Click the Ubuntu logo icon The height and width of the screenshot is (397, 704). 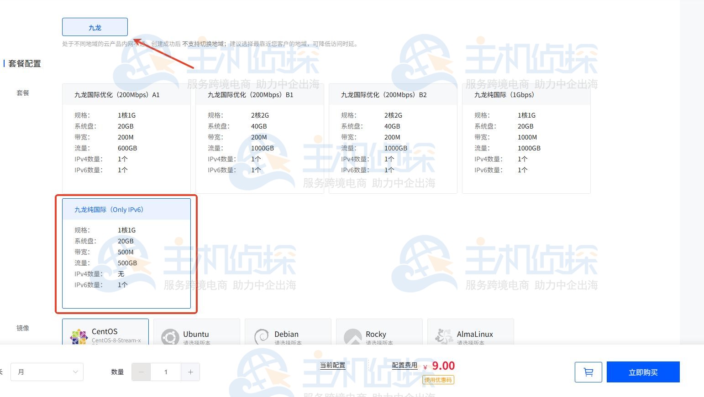coord(170,336)
